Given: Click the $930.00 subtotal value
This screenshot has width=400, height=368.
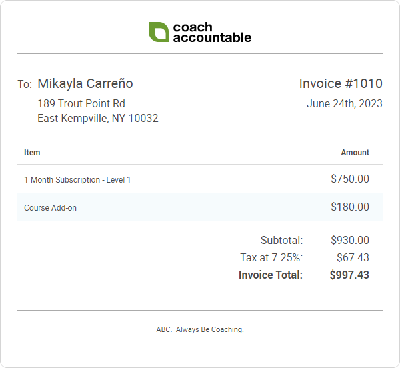Looking at the screenshot, I should 349,240.
